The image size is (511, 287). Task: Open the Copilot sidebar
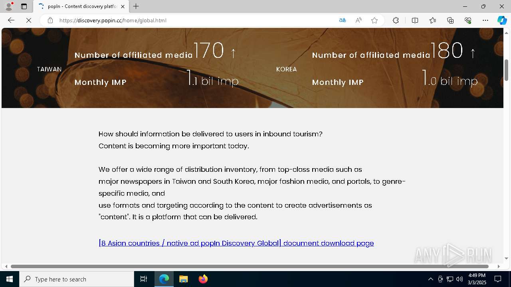[502, 20]
